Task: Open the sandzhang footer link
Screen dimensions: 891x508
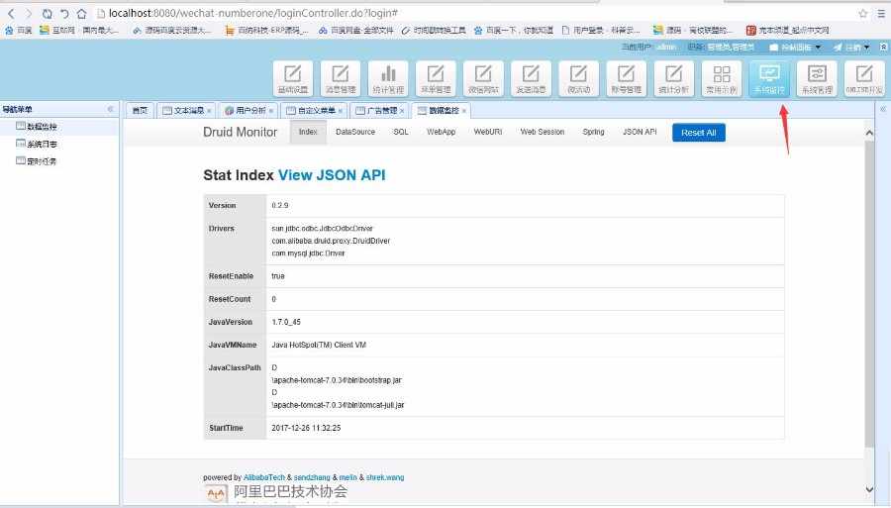Action: [x=312, y=477]
